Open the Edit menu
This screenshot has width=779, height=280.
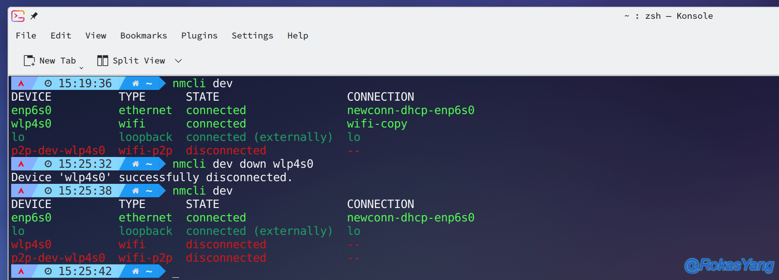tap(61, 35)
